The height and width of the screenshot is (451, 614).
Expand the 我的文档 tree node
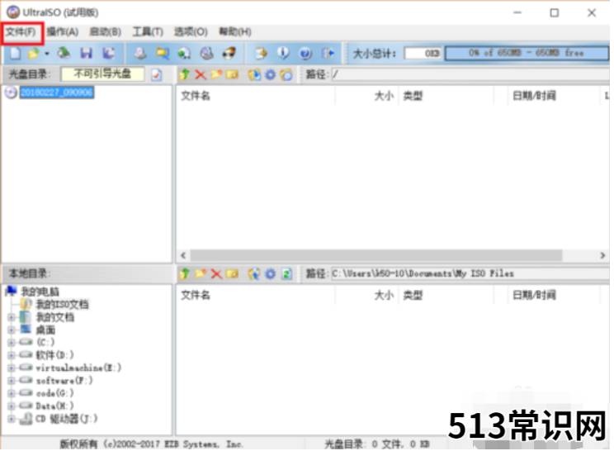pyautogui.click(x=12, y=317)
